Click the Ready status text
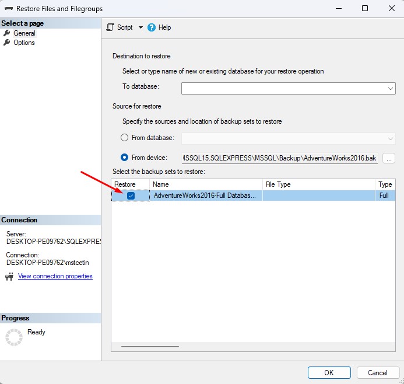The height and width of the screenshot is (384, 404). pyautogui.click(x=36, y=332)
